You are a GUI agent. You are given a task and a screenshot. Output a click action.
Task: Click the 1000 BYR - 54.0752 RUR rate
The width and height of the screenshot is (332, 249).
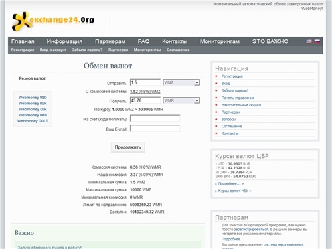click(235, 177)
